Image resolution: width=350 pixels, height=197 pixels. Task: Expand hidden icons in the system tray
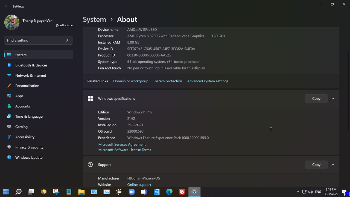(x=298, y=192)
